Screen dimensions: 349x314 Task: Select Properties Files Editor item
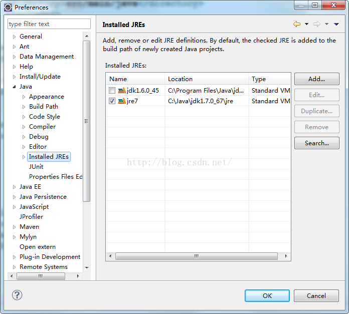56,177
